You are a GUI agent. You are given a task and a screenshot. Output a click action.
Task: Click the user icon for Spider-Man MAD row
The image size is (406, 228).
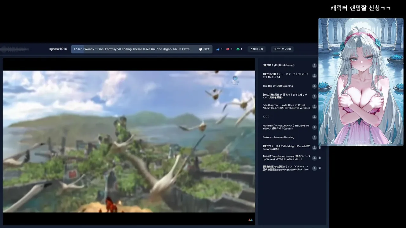coord(314,168)
